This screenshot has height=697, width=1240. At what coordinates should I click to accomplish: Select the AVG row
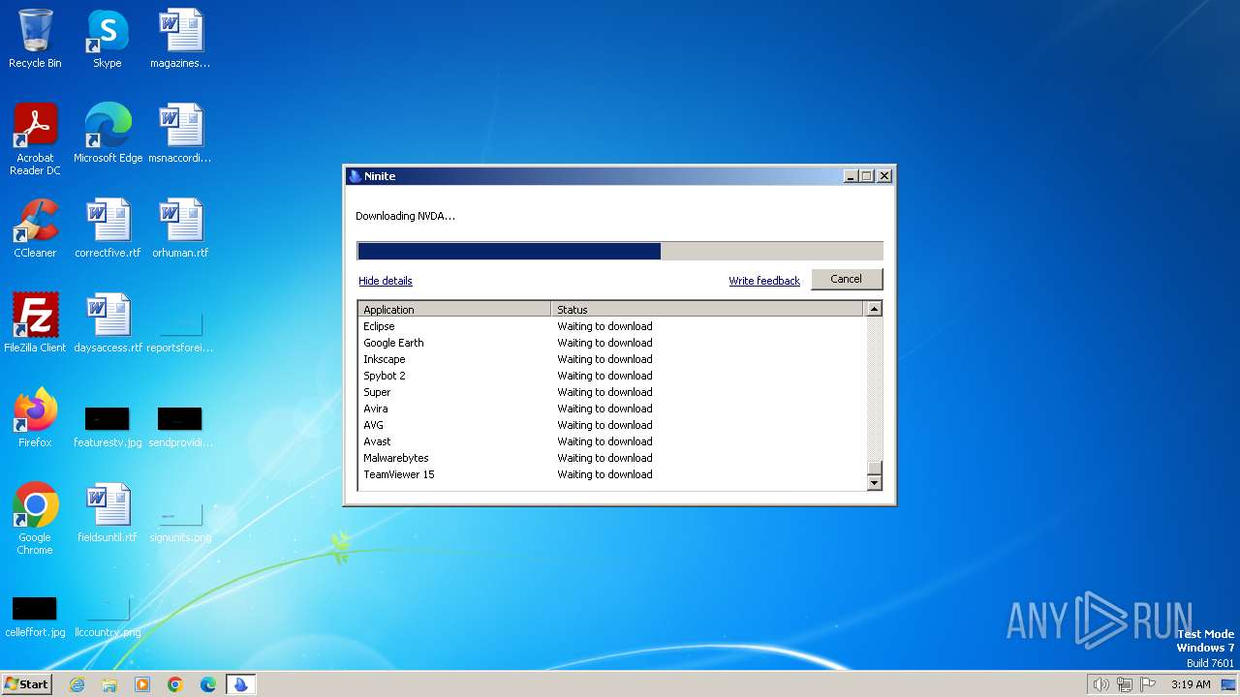click(611, 425)
